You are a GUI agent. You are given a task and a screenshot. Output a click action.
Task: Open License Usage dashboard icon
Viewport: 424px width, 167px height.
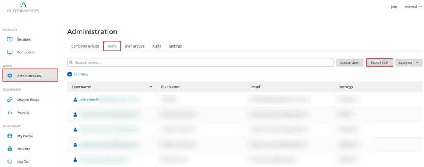coord(10,100)
